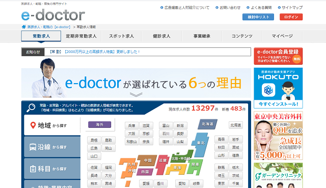This screenshot has height=188, width=326.
Task: Select 山梨 prefecture button
Action: pos(180,142)
